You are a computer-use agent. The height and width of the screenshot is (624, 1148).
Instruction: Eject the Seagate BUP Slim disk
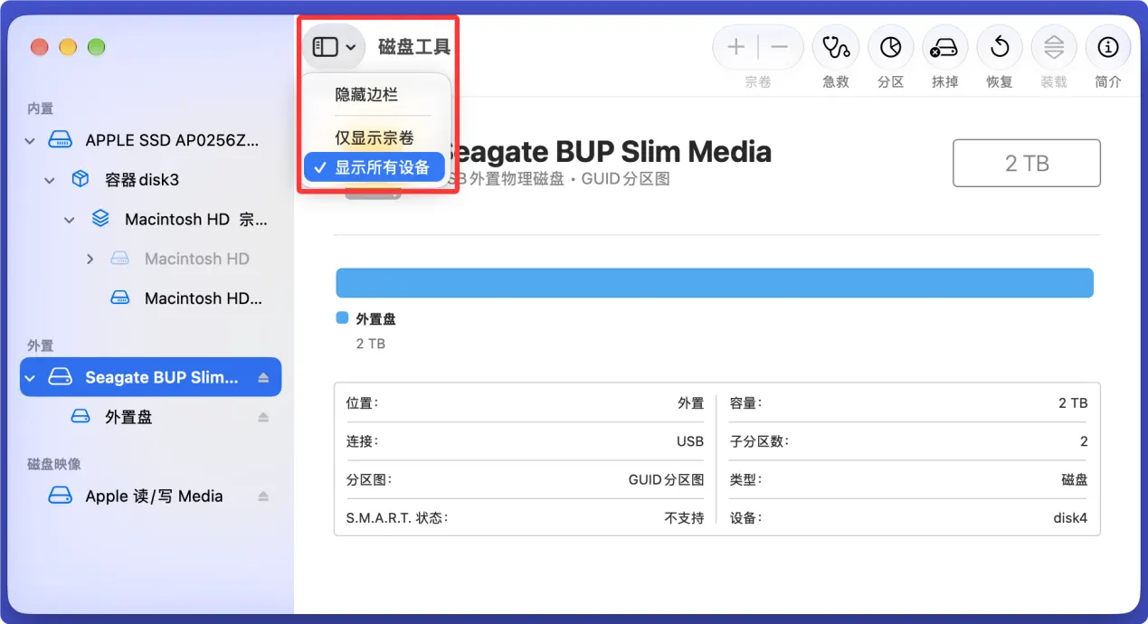263,377
